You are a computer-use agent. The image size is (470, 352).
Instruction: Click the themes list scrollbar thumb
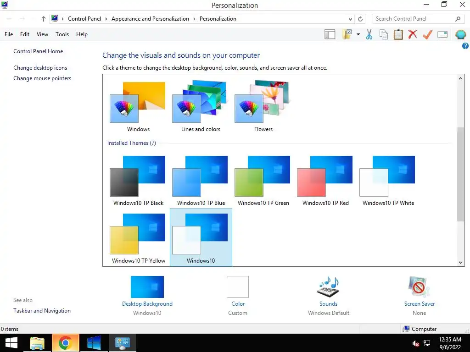coord(460,175)
